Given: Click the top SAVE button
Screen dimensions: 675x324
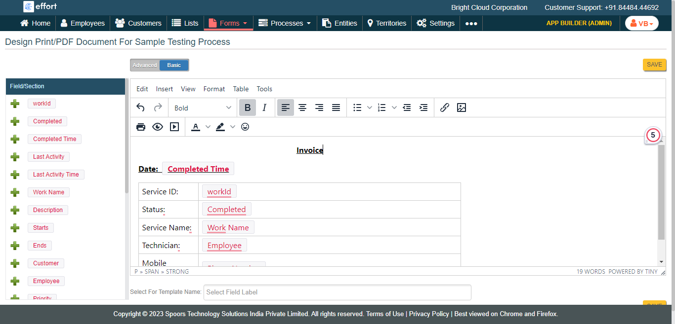Looking at the screenshot, I should [x=654, y=65].
